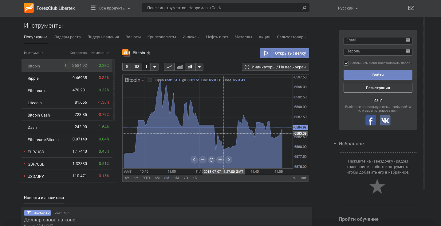The width and height of the screenshot is (441, 226).
Task: Zoom in the chart with plus button
Action: pyautogui.click(x=220, y=159)
